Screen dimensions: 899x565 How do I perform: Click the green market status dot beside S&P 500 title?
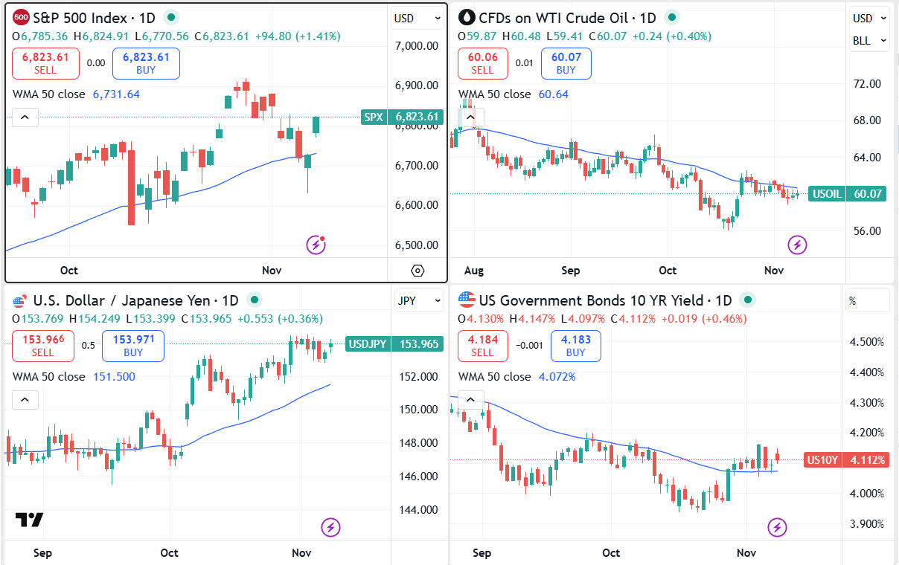[171, 17]
